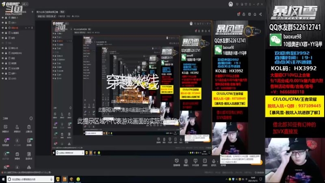Toggle visibility of the kol邀请码 layer
This screenshot has width=325, height=183.
[3, 33]
